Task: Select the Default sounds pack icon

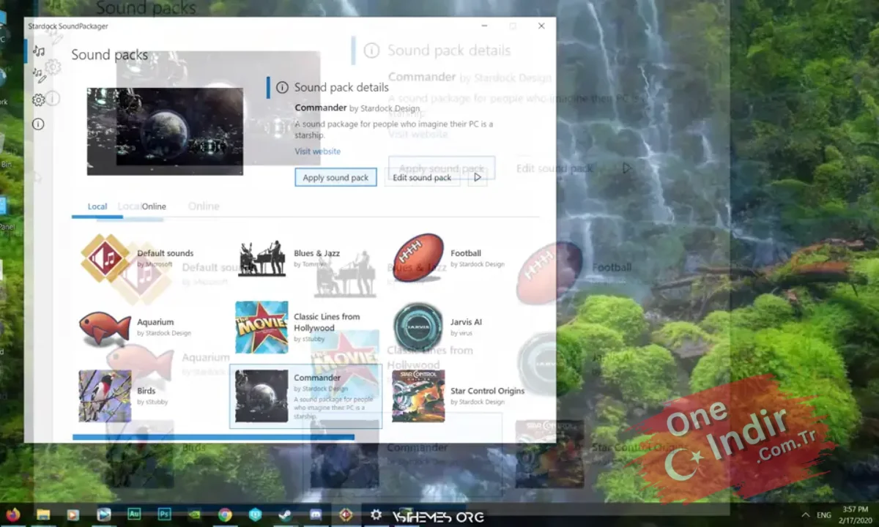Action: coord(106,258)
